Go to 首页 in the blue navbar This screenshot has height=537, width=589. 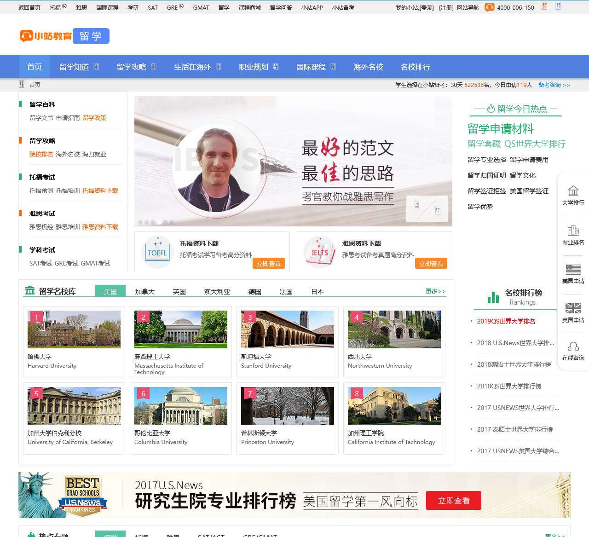click(x=35, y=67)
